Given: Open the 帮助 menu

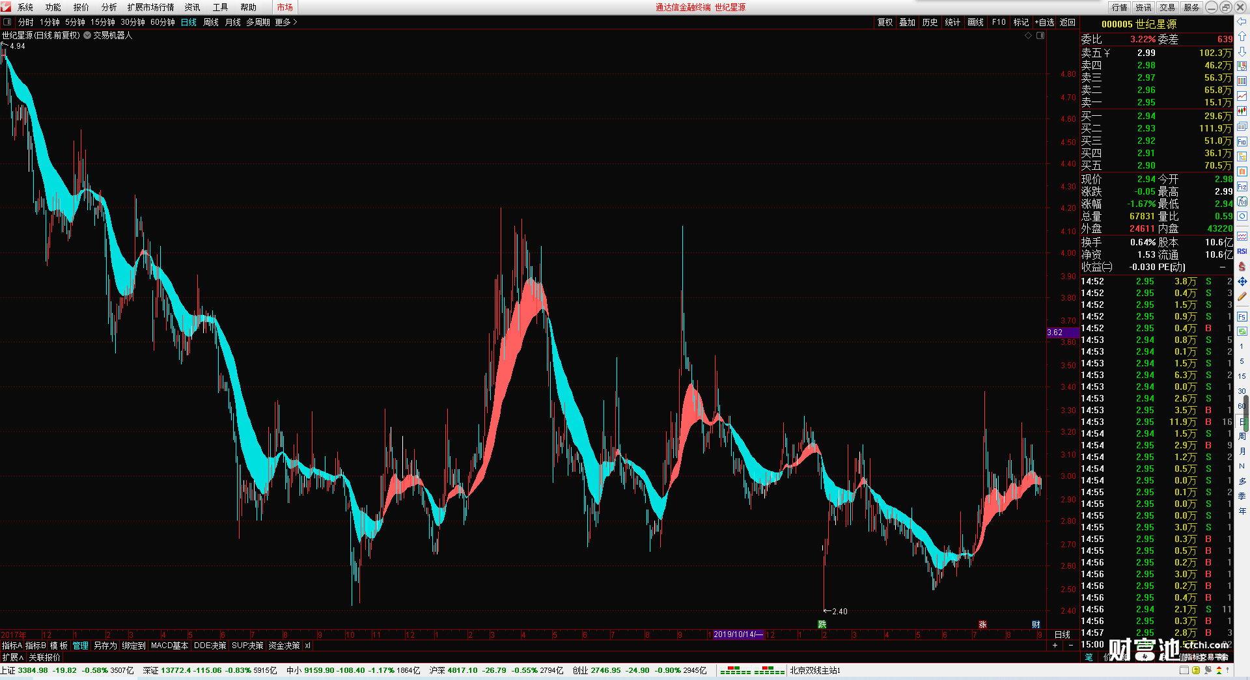Looking at the screenshot, I should (249, 7).
